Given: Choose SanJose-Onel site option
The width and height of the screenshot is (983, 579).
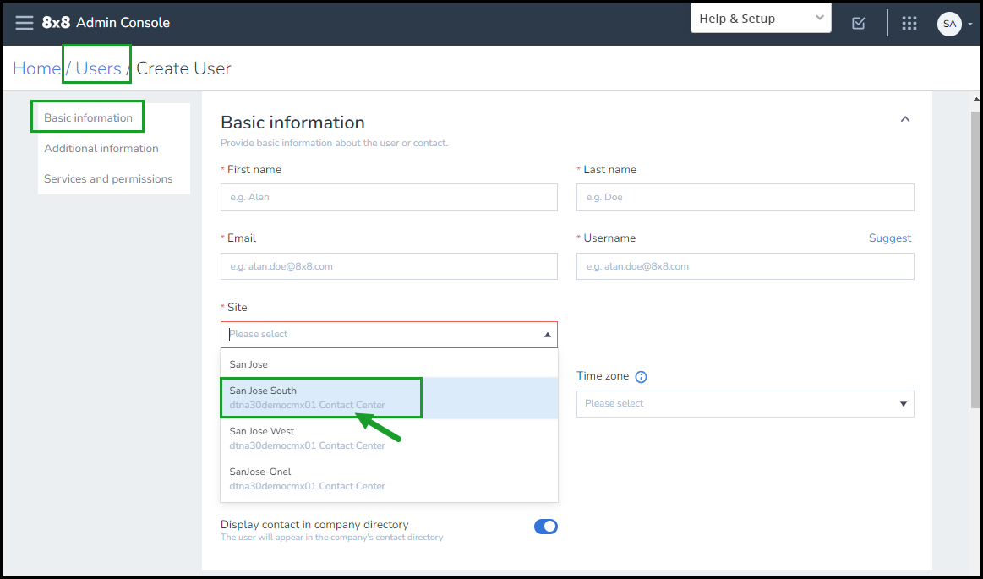Looking at the screenshot, I should (x=389, y=478).
